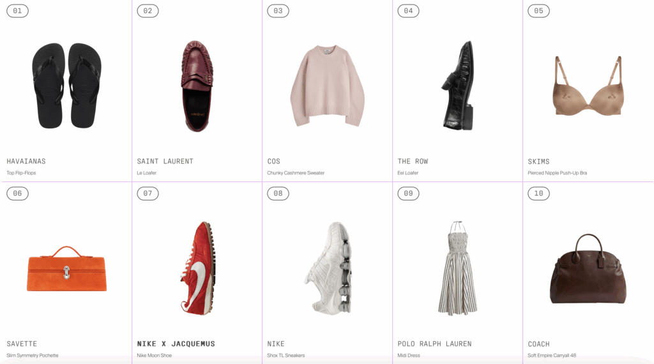Click the Slim Symmetry Pochette product name
The width and height of the screenshot is (654, 364).
click(33, 356)
